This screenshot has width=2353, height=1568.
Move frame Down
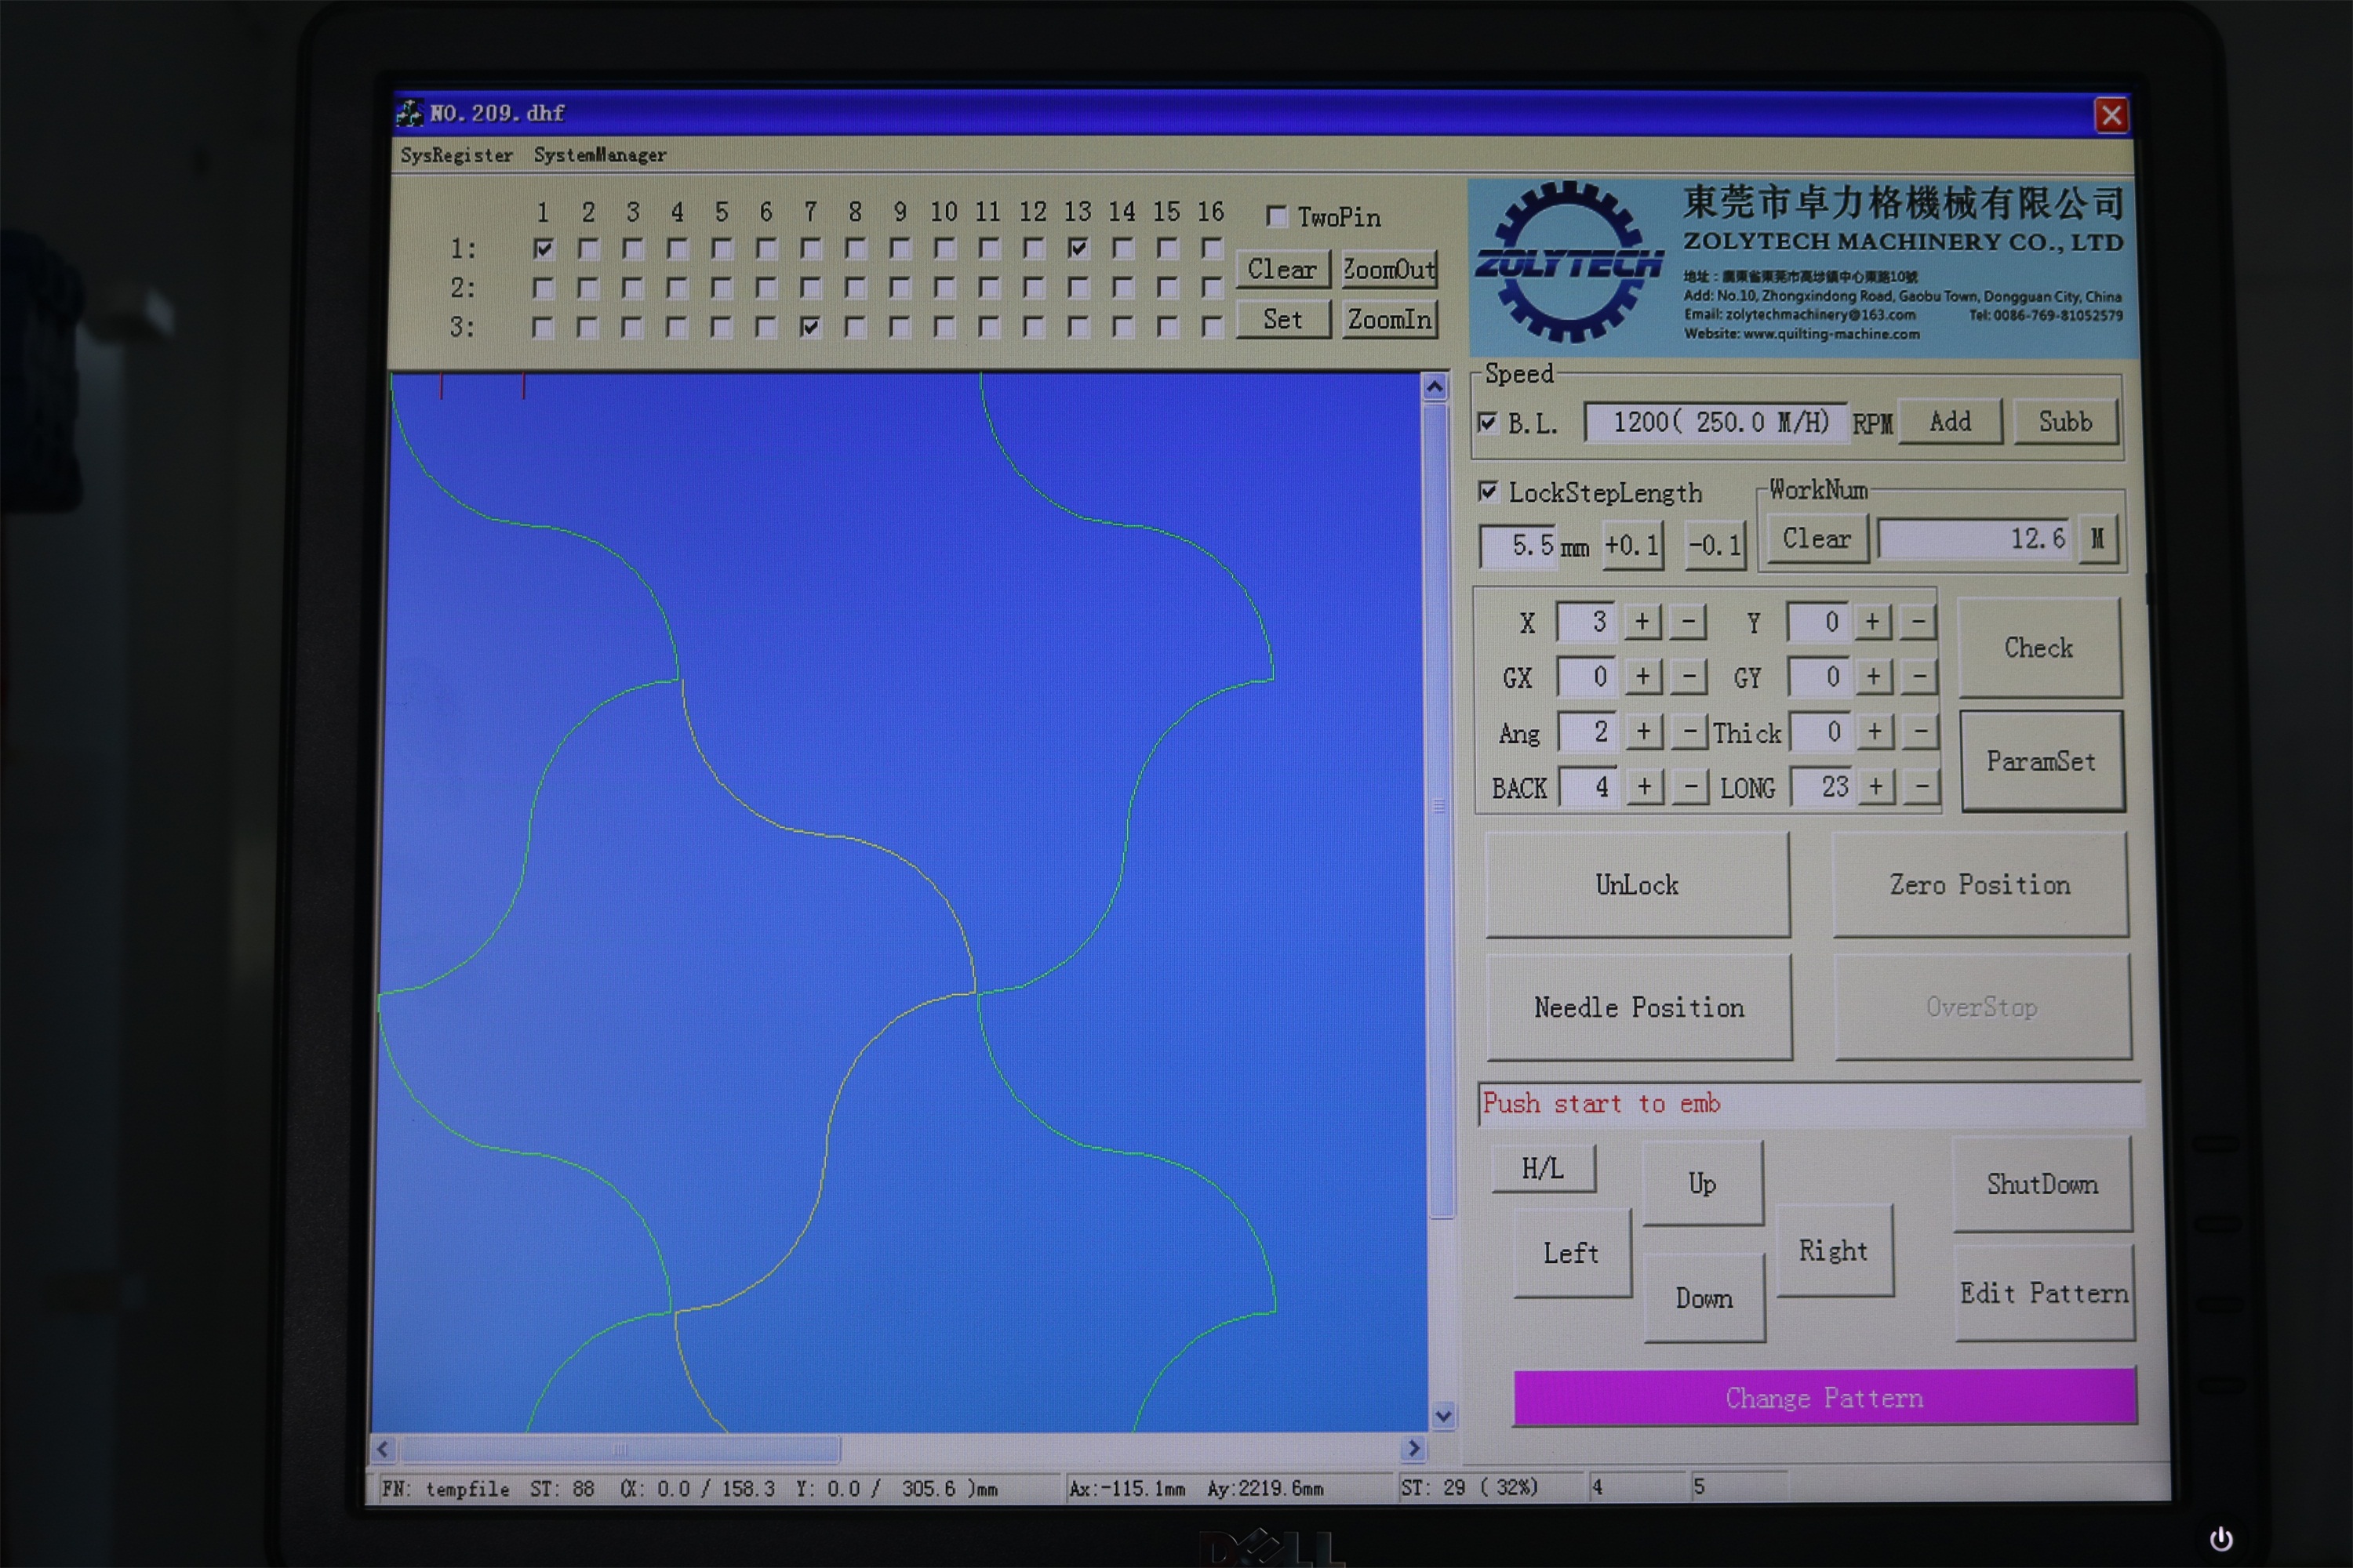coord(1704,1298)
